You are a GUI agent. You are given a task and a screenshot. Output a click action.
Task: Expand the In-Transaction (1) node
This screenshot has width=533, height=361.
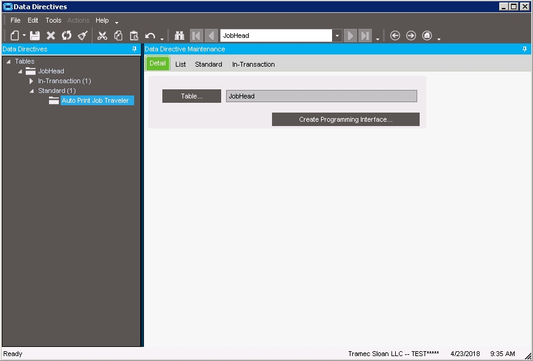pyautogui.click(x=31, y=81)
